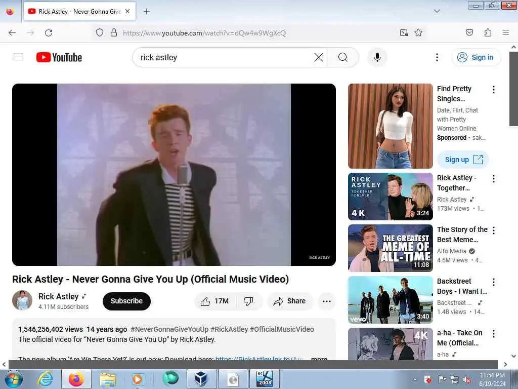Open tracking protection shield info

(x=100, y=33)
